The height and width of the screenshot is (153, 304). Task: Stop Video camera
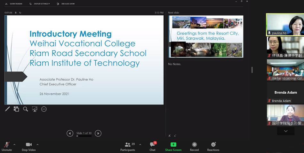pyautogui.click(x=28, y=147)
